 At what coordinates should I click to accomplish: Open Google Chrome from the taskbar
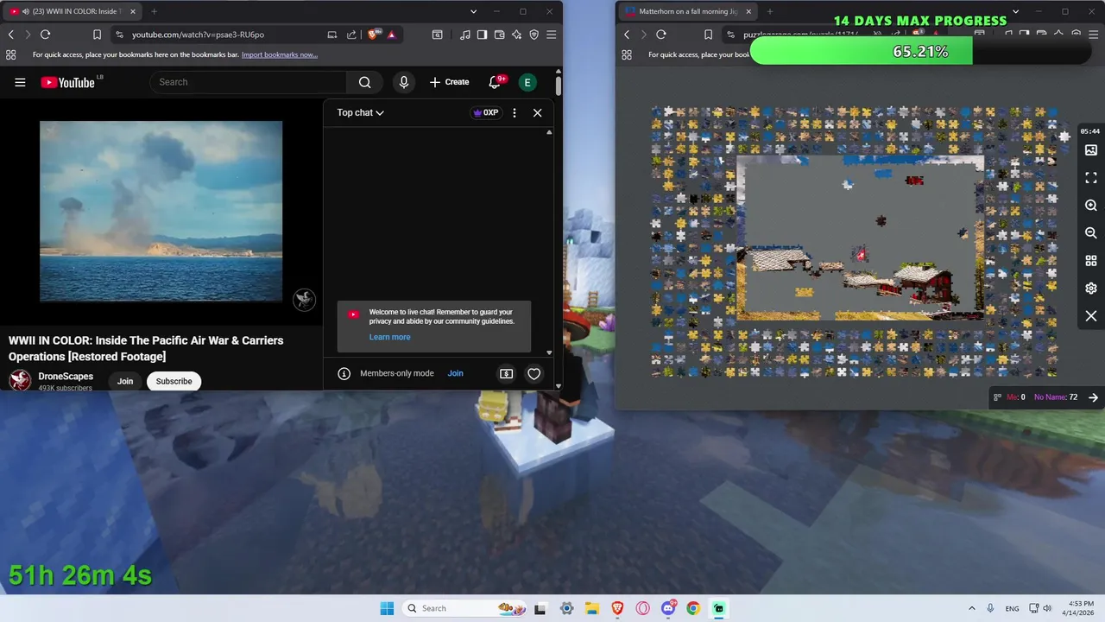[x=693, y=608]
